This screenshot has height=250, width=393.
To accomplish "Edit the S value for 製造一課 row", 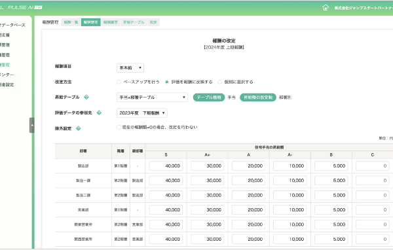I will [x=166, y=181].
